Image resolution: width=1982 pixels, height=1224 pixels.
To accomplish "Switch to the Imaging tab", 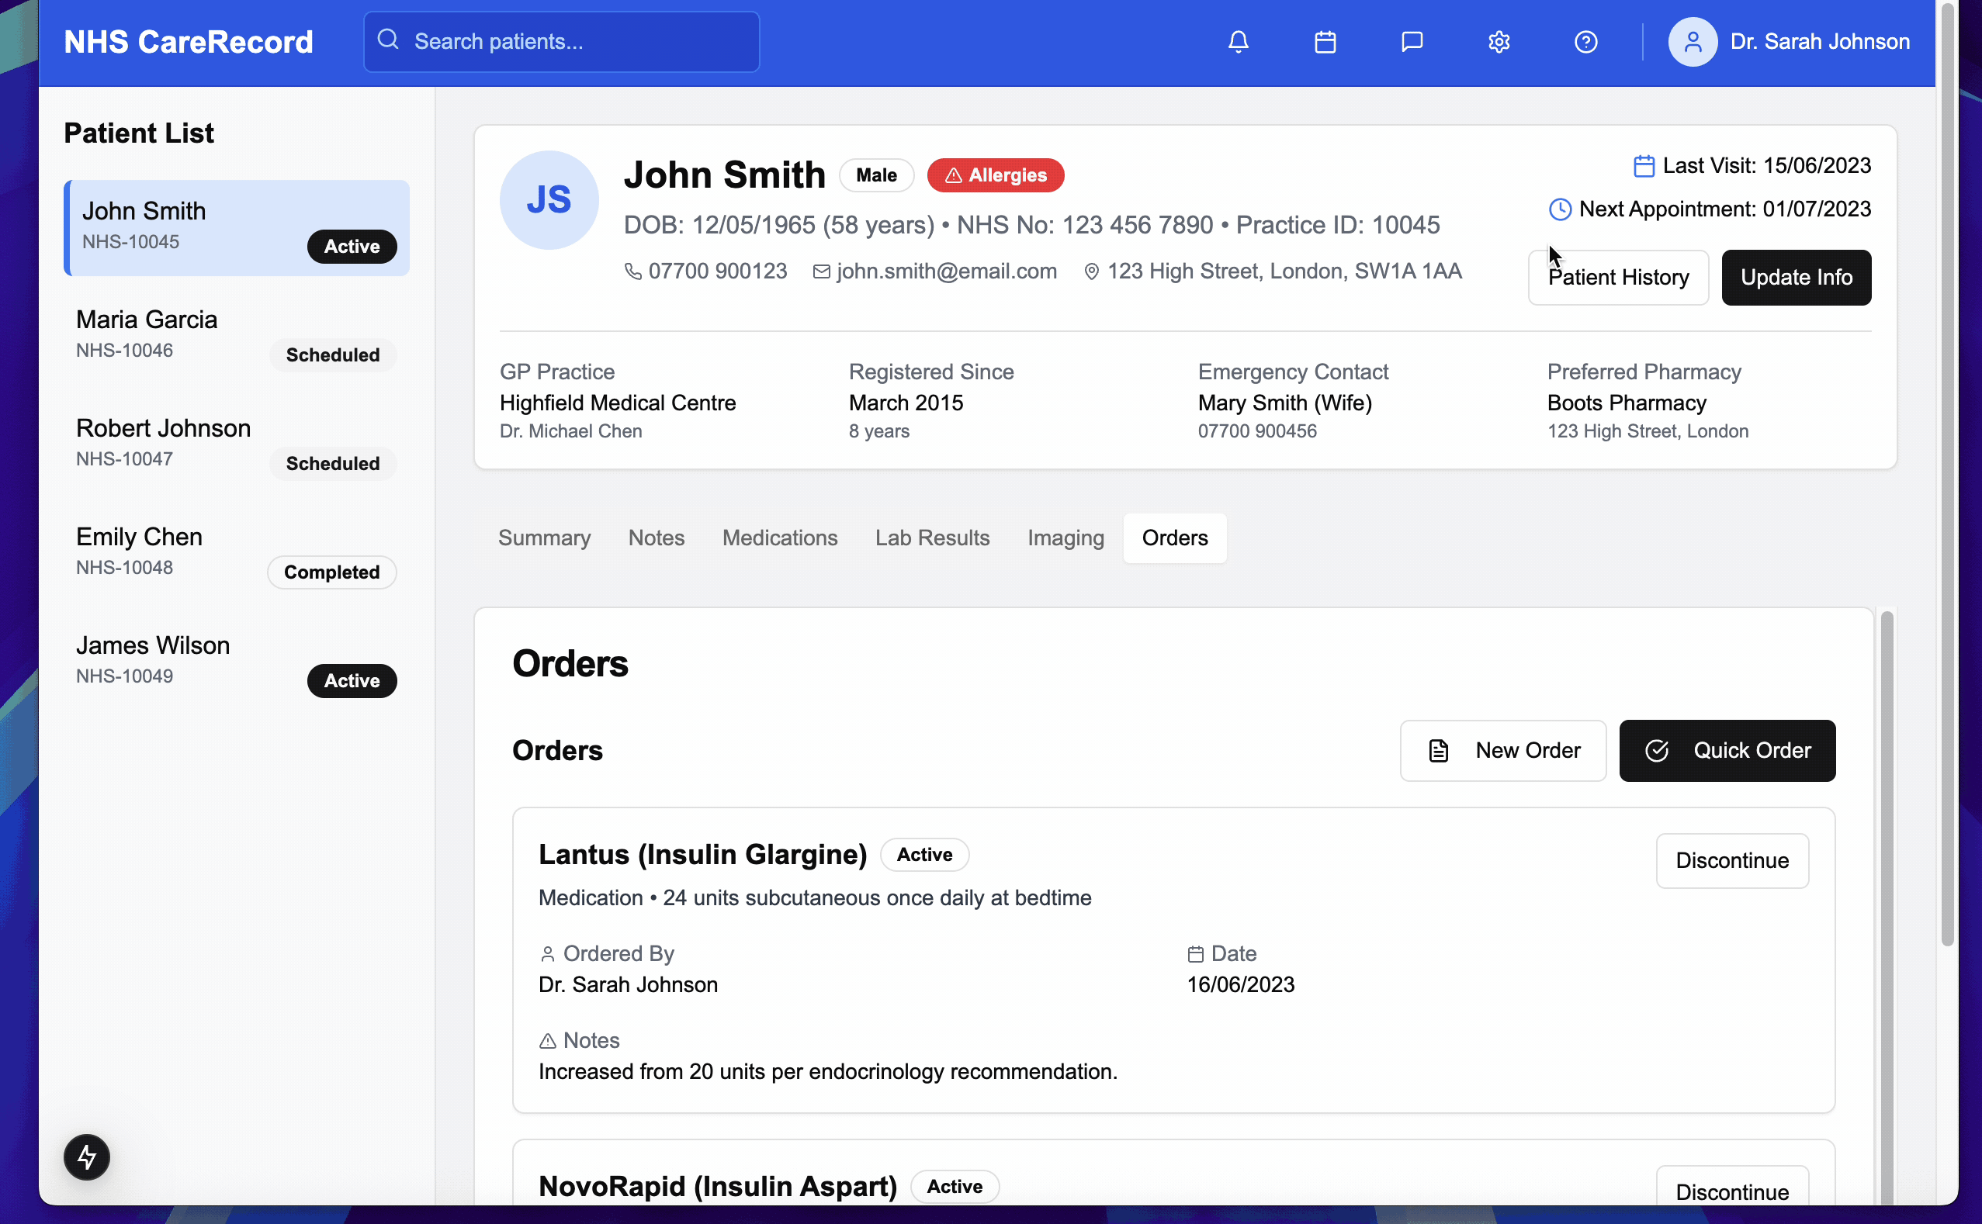I will click(1065, 538).
